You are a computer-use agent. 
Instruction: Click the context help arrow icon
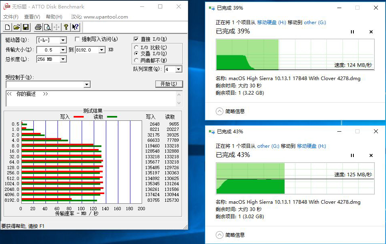click(75, 27)
